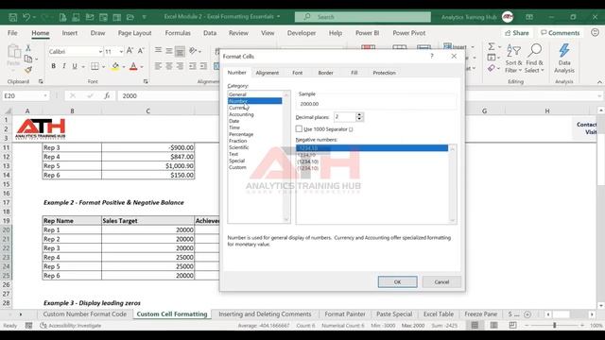
Task: Click the zoom slider handle
Action: (555, 325)
